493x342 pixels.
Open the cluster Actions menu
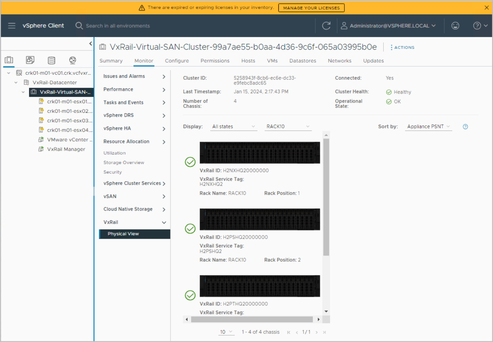pos(402,47)
